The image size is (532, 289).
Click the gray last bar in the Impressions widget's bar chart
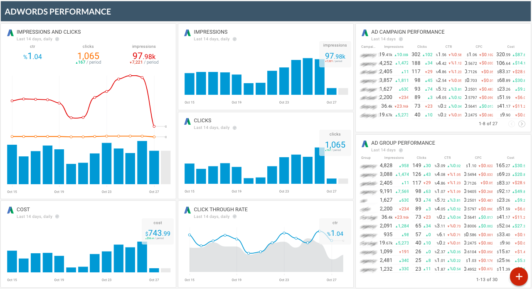point(343,91)
